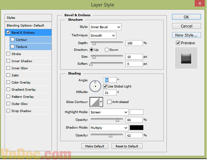This screenshot has height=160, width=208.
Task: Click the Highlight Opacity value field
Action: click(134, 120)
